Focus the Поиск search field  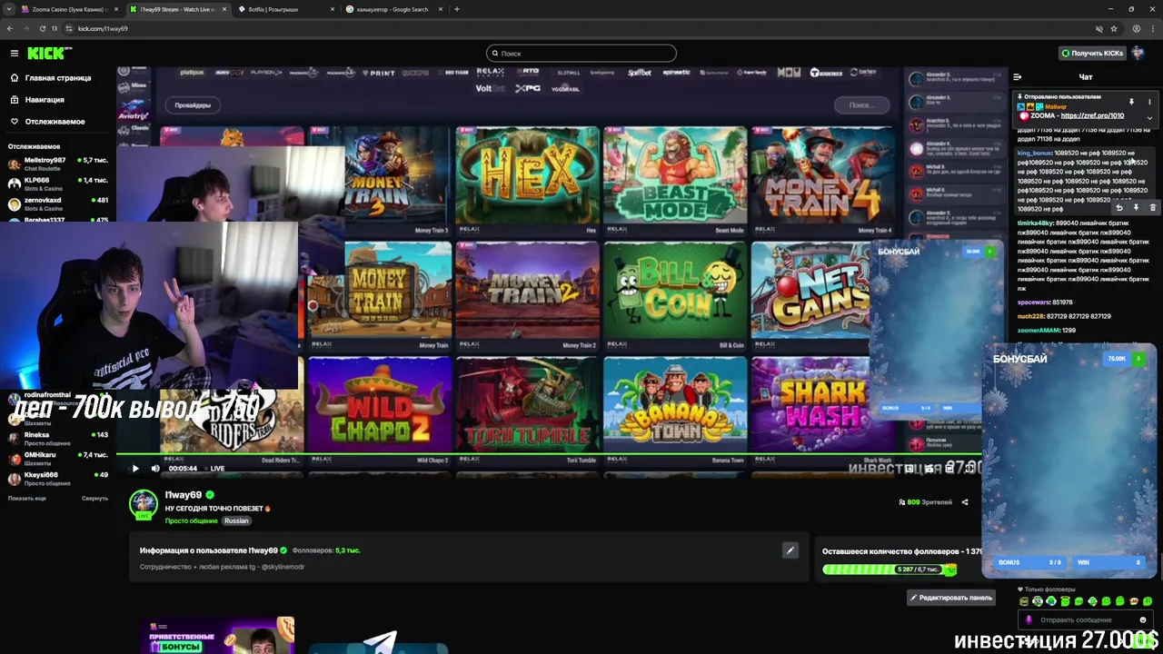(x=581, y=53)
